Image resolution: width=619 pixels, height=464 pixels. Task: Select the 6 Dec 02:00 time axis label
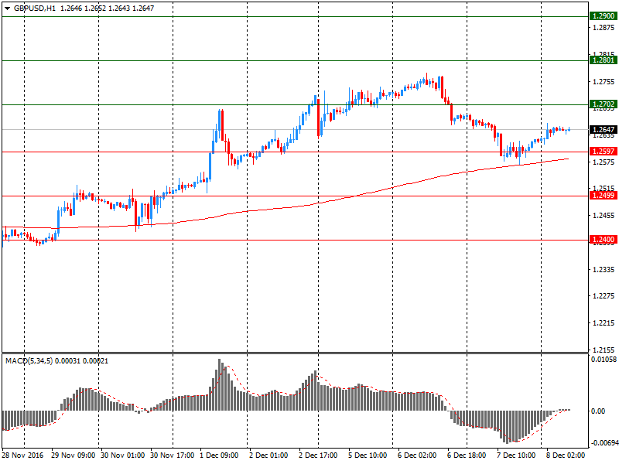pos(417,455)
